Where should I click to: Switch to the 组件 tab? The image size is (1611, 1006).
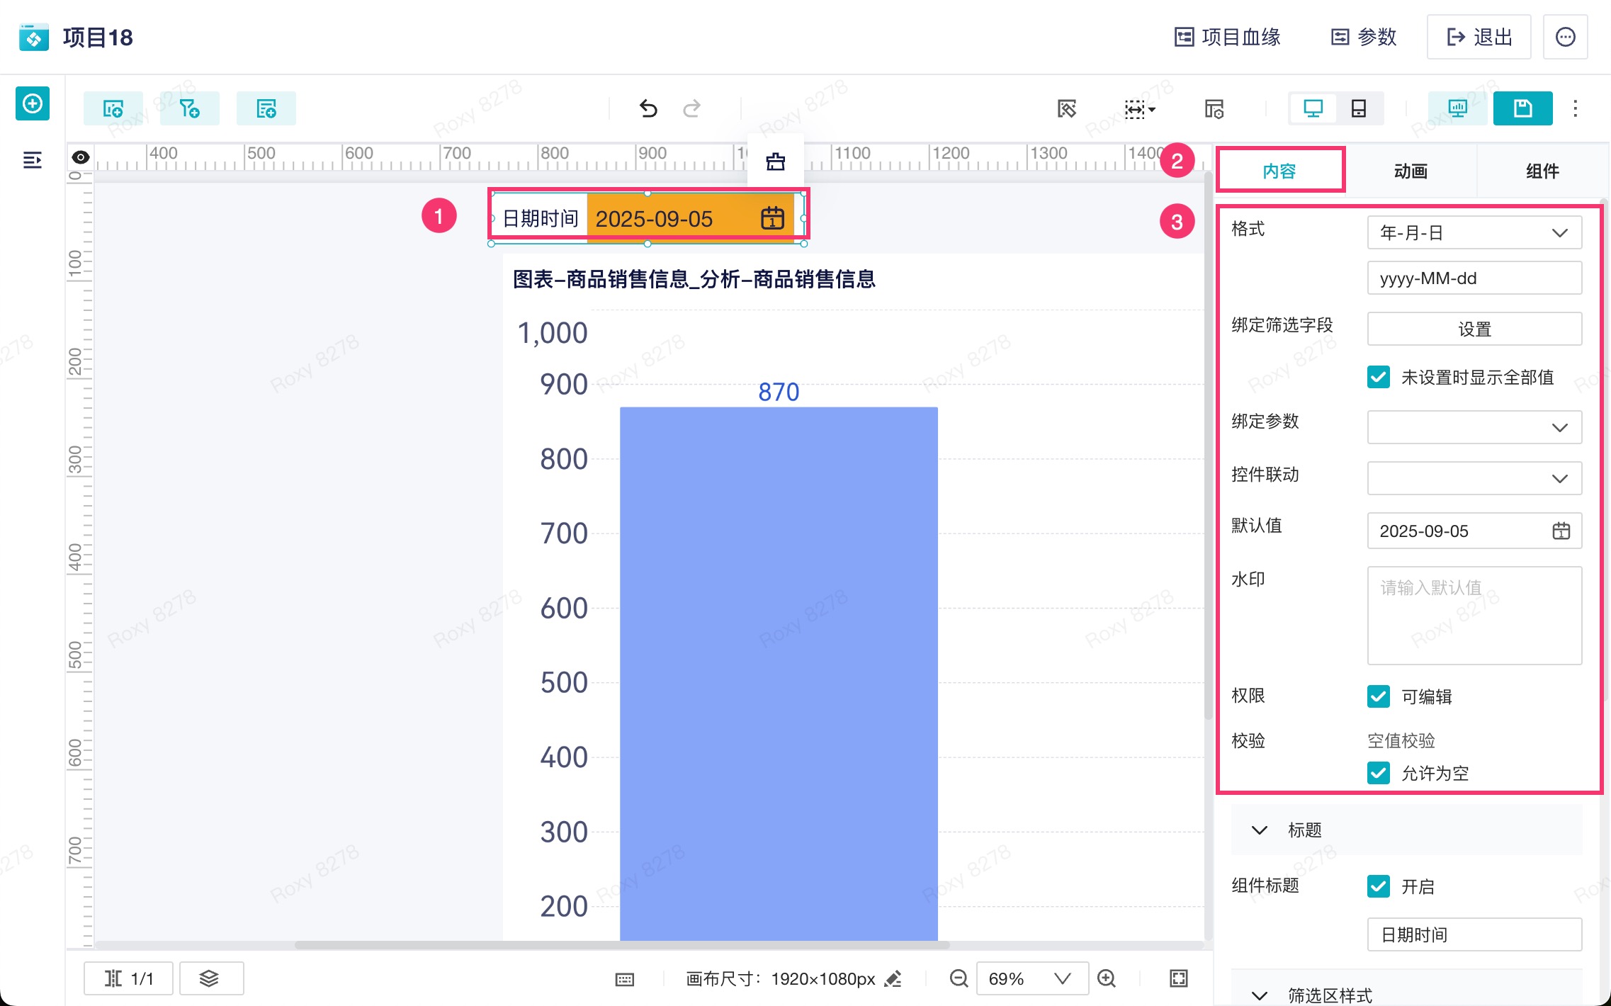pyautogui.click(x=1542, y=171)
